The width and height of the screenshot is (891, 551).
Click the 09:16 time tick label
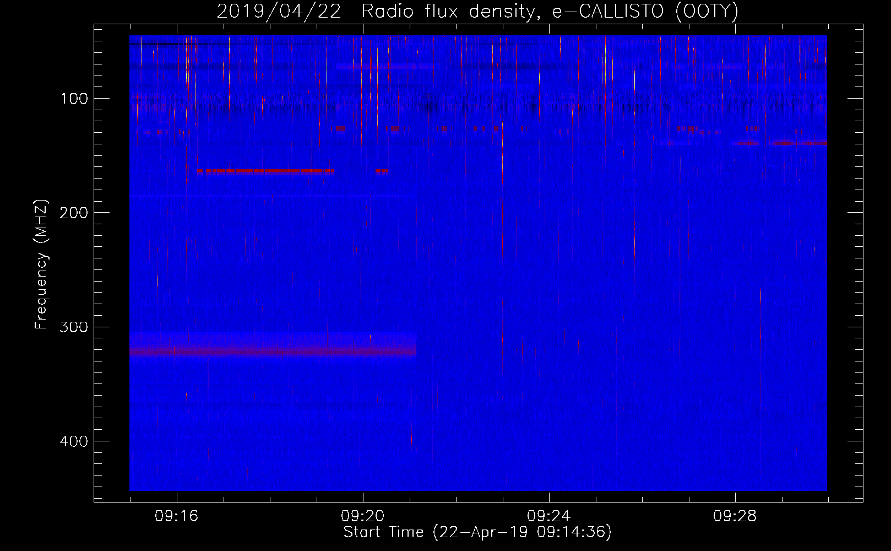[x=176, y=516]
